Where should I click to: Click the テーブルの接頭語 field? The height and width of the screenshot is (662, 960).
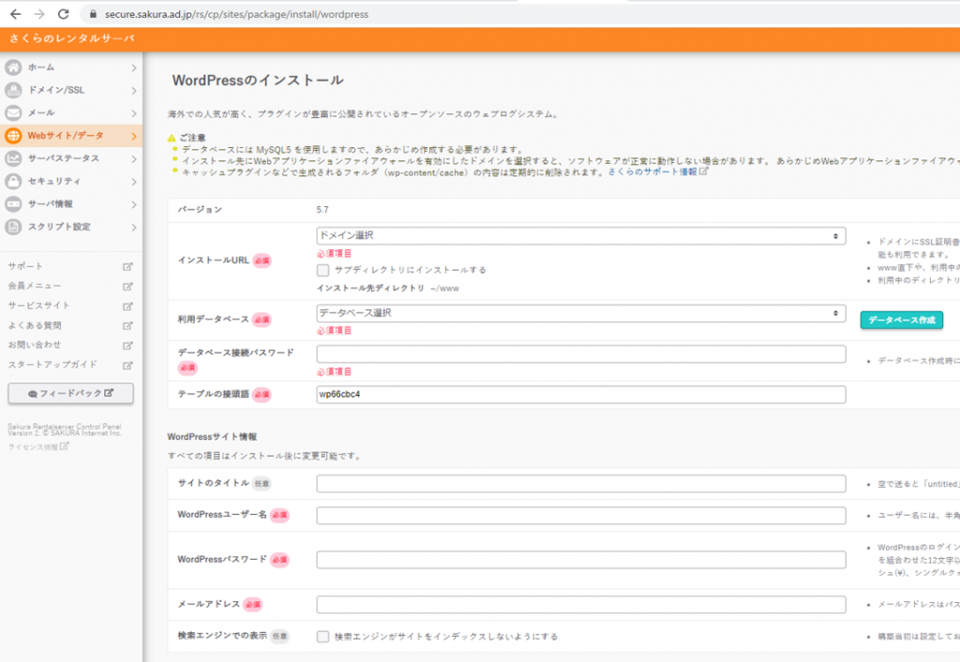pos(581,395)
